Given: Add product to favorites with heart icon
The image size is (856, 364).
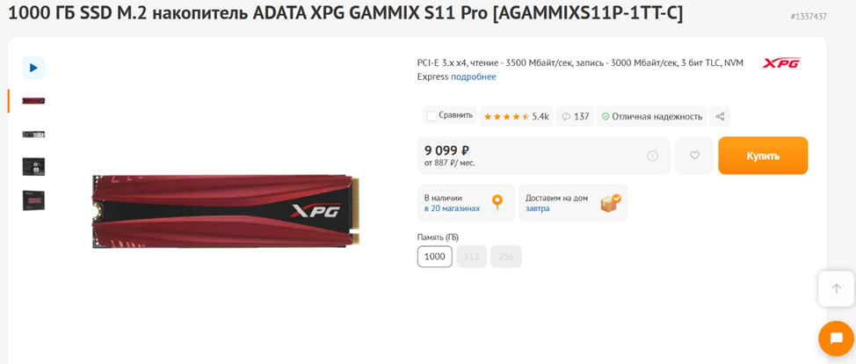Looking at the screenshot, I should coord(694,156).
